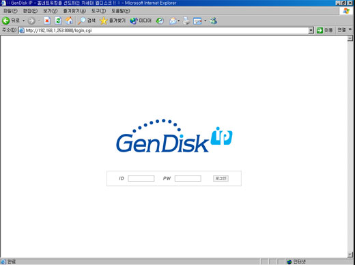Minimize the Internet Explorer window
This screenshot has height=265, width=355.
pyautogui.click(x=339, y=3)
